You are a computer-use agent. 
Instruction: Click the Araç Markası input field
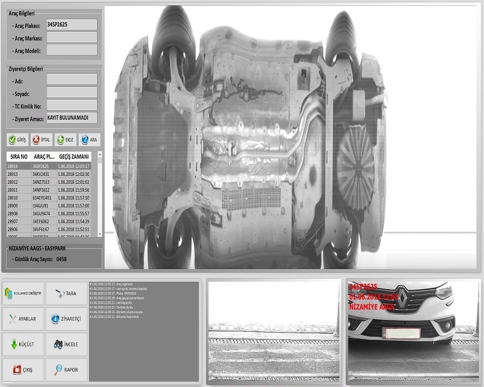click(x=71, y=37)
